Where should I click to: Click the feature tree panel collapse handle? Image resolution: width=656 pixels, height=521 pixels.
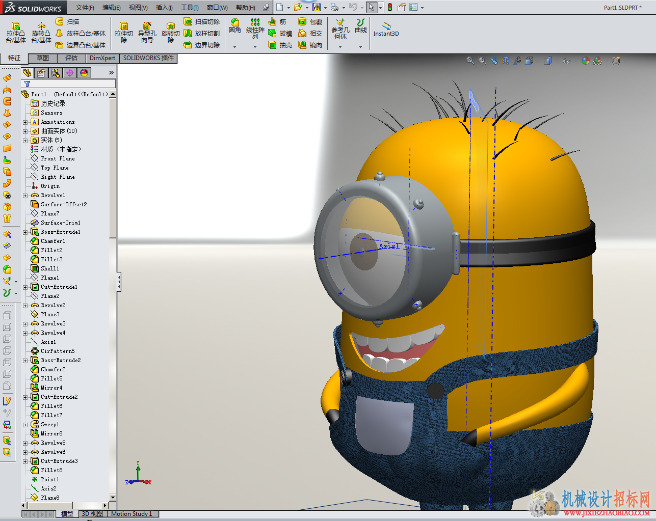click(x=119, y=282)
